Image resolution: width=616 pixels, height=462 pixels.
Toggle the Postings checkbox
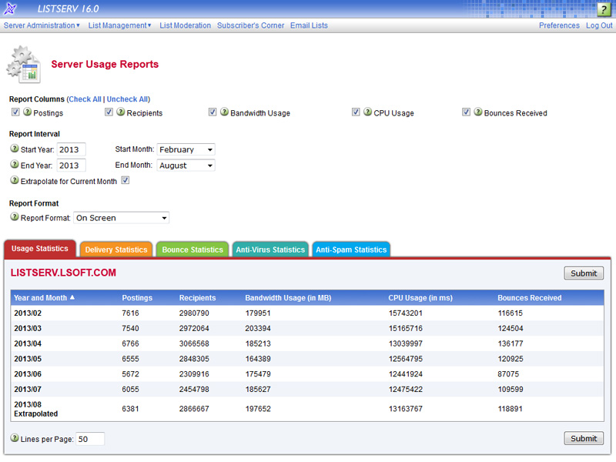pos(15,112)
